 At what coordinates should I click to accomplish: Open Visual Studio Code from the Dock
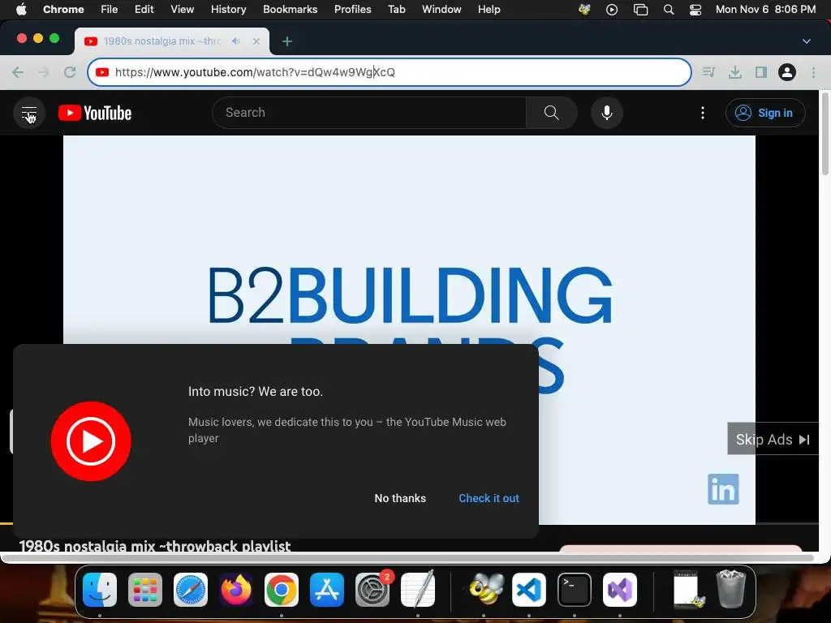pyautogui.click(x=529, y=590)
